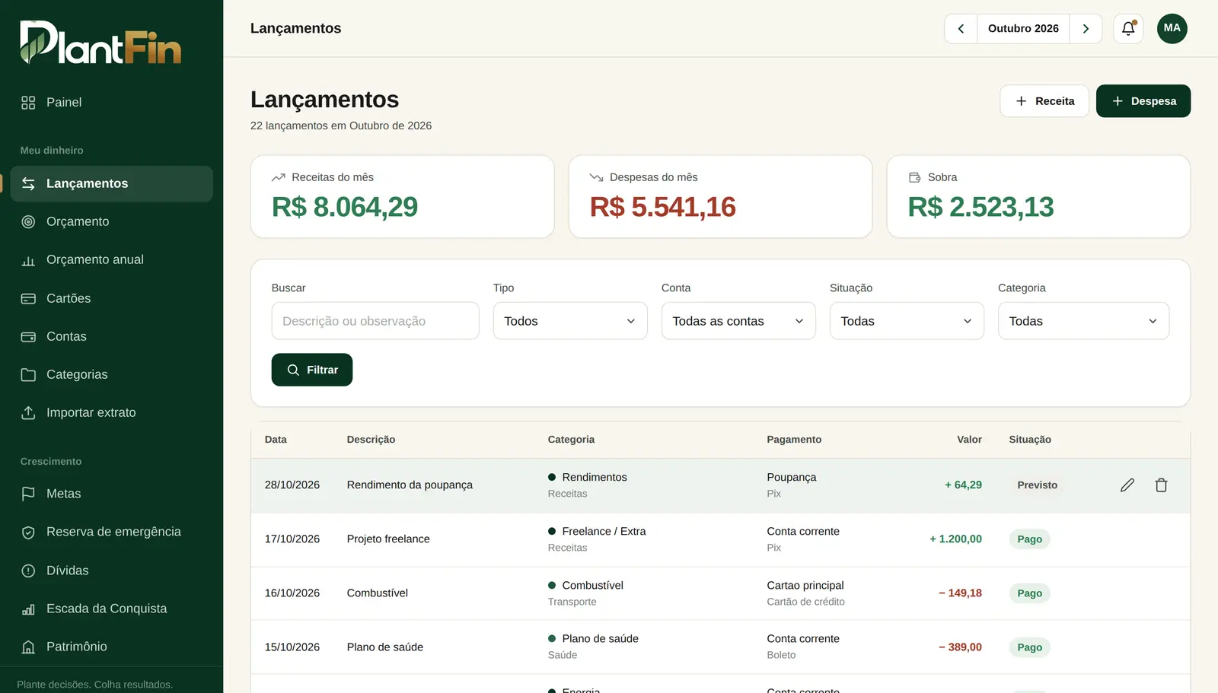Click the Contas wallet icon

(x=28, y=337)
